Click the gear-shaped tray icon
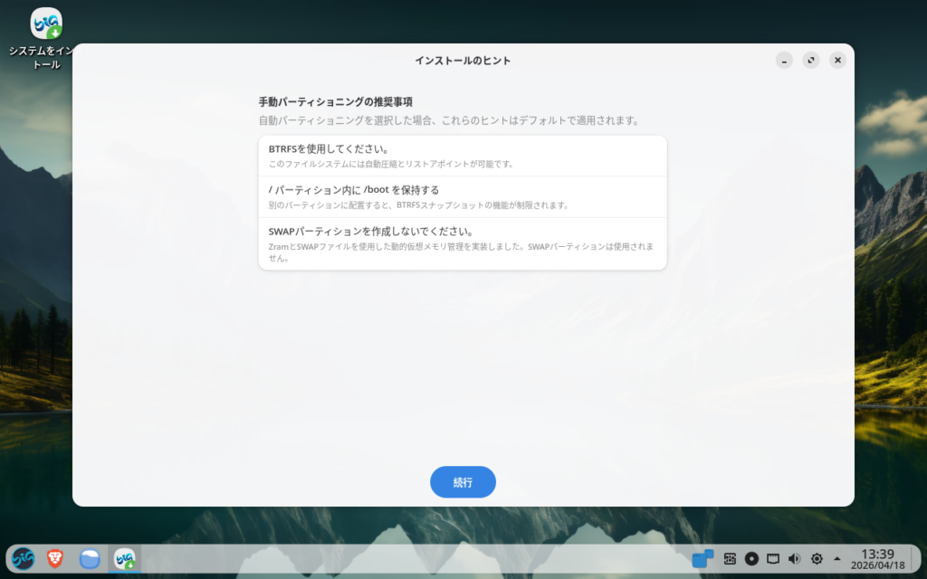The width and height of the screenshot is (927, 579). [817, 559]
